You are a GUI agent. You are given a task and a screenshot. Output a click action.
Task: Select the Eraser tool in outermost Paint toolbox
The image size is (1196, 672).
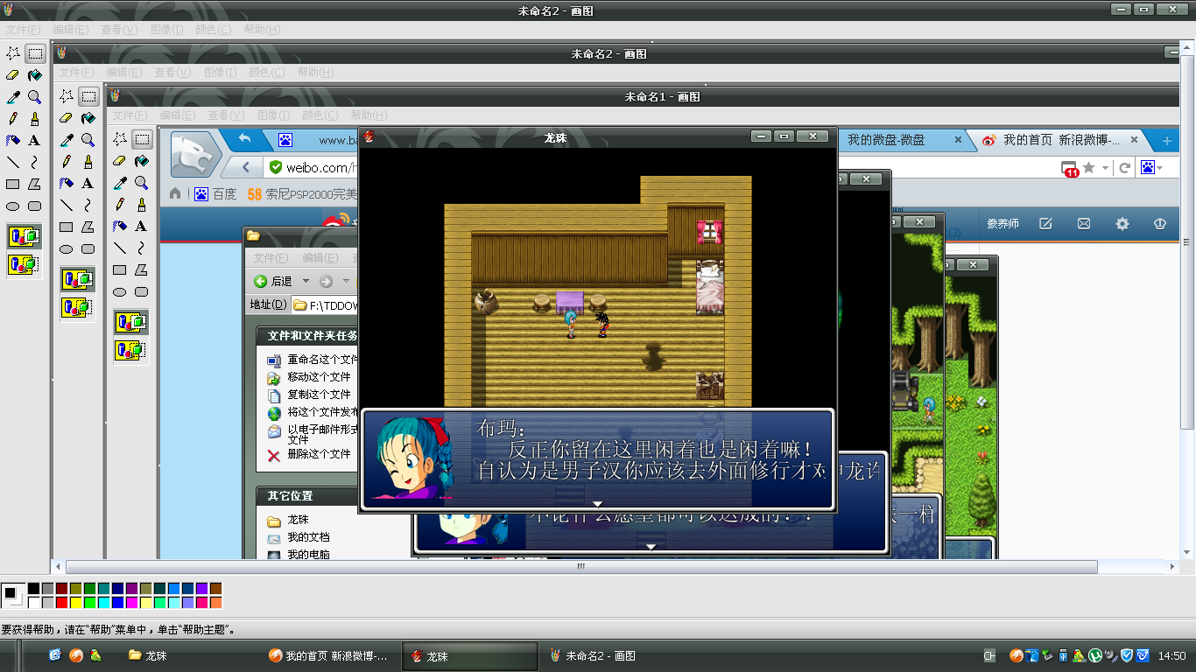13,75
